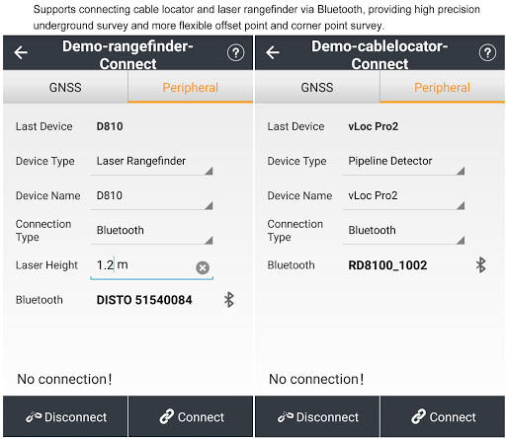Click Connect on the rangefinder screen
This screenshot has height=439, width=506.
coord(191,417)
